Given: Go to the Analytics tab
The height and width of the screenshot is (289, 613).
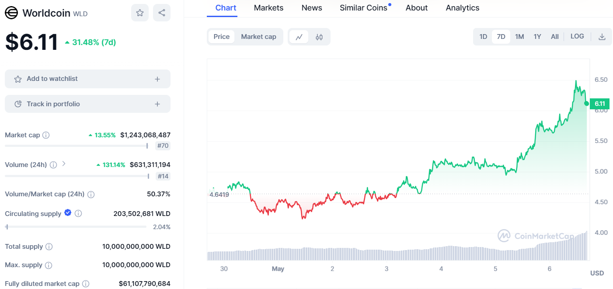Looking at the screenshot, I should 462,8.
